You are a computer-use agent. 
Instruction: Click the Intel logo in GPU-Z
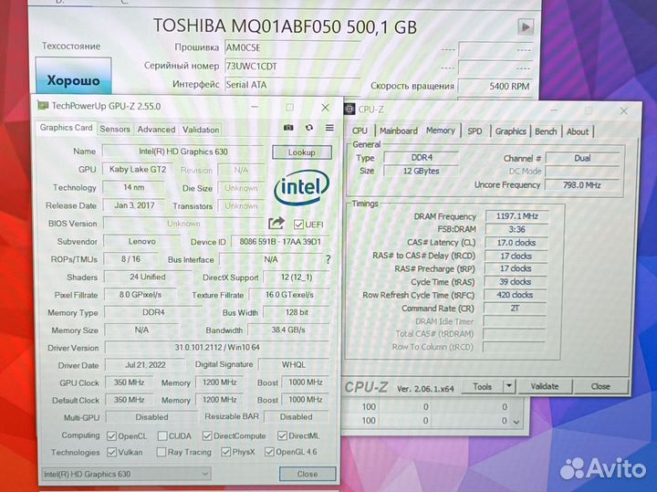pos(301,187)
